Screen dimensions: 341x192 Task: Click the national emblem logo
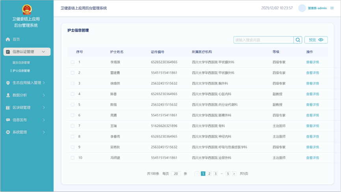click(x=27, y=9)
